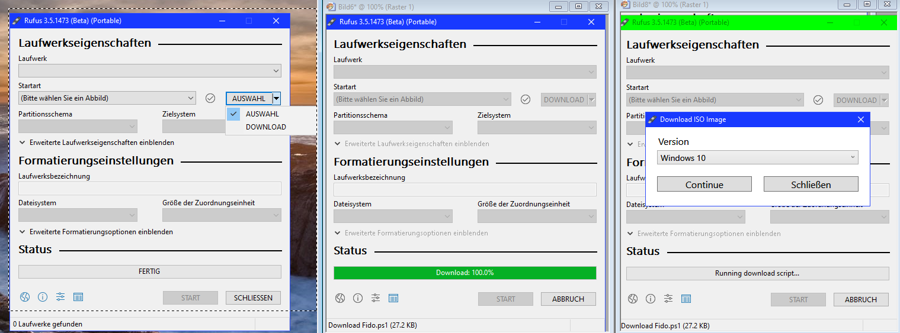Screen dimensions: 900x333
Task: Close the left Rufus window
Action: [x=276, y=21]
